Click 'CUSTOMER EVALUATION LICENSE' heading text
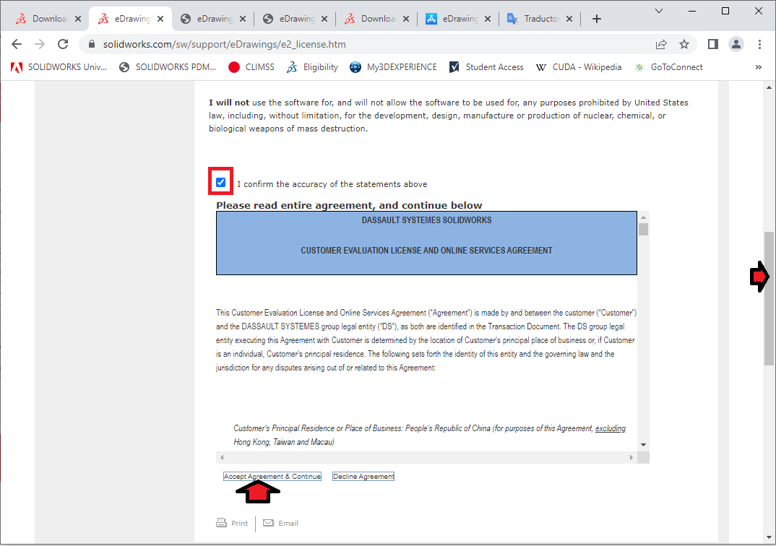776x546 pixels. coord(426,250)
